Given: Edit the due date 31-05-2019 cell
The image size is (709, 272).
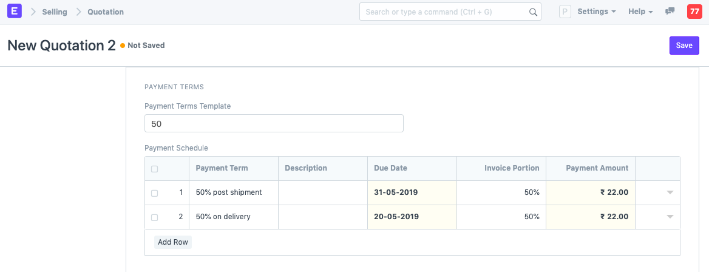Looking at the screenshot, I should click(x=412, y=192).
